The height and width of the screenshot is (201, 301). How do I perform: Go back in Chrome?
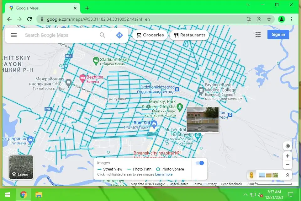tap(9, 19)
